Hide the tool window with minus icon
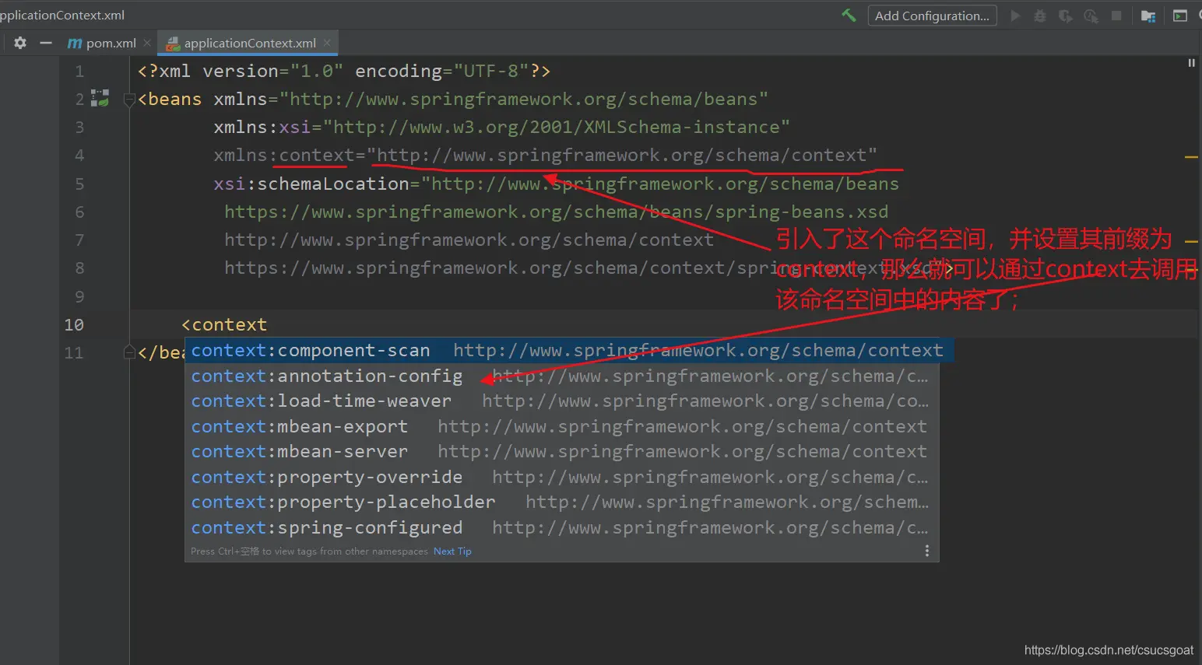1202x665 pixels. click(x=46, y=43)
